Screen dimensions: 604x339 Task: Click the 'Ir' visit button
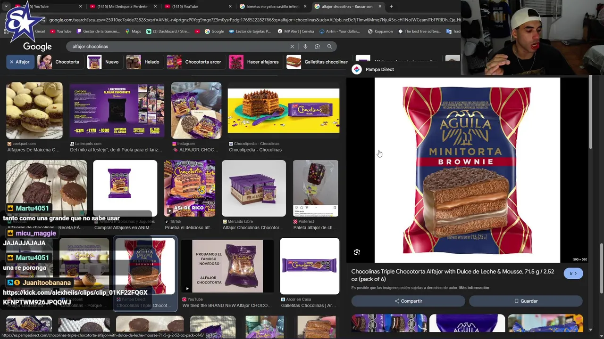click(x=573, y=274)
